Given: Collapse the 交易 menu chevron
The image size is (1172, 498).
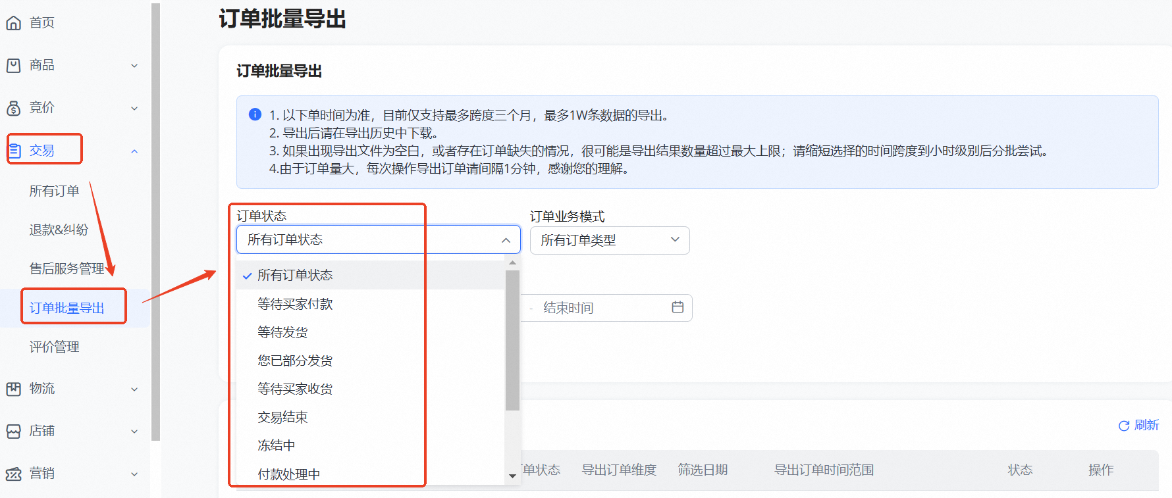Looking at the screenshot, I should tap(134, 151).
